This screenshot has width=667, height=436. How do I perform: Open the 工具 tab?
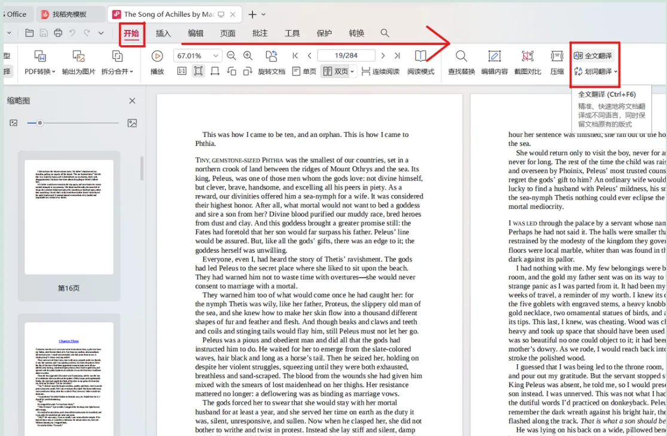[x=293, y=33]
